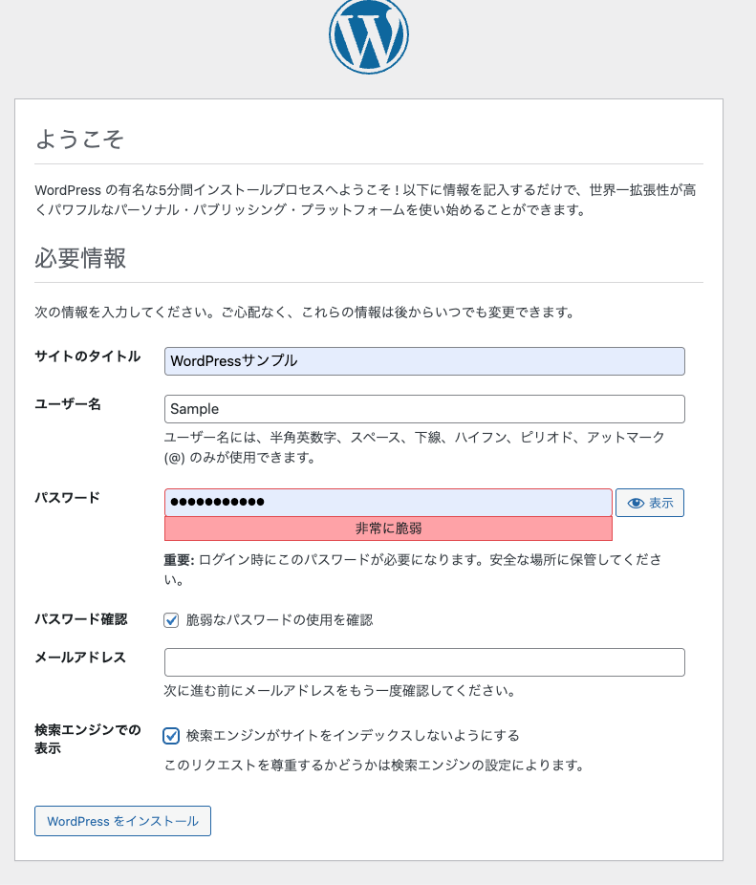Toggle the パスワード確認 weak password checkbox
The width and height of the screenshot is (756, 885).
pyautogui.click(x=171, y=620)
